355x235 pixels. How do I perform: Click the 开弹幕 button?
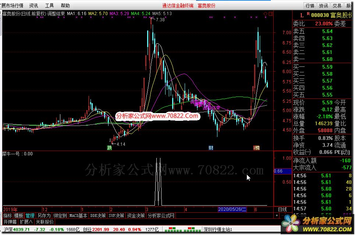tap(10, 222)
